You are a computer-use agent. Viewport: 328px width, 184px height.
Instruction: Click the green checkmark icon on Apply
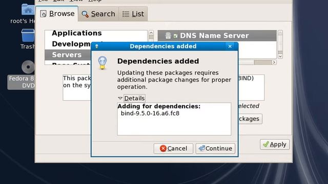pyautogui.click(x=265, y=144)
